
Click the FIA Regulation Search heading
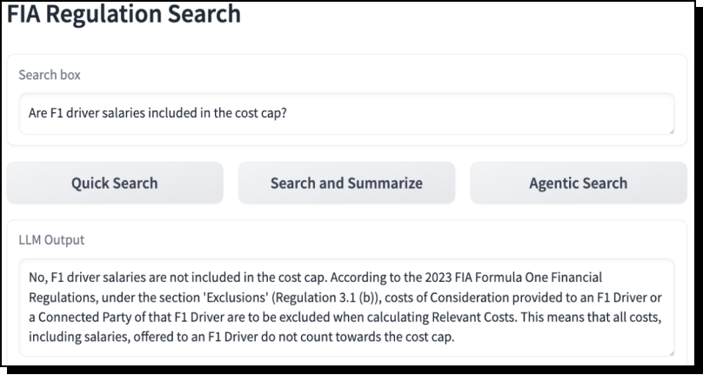[124, 15]
